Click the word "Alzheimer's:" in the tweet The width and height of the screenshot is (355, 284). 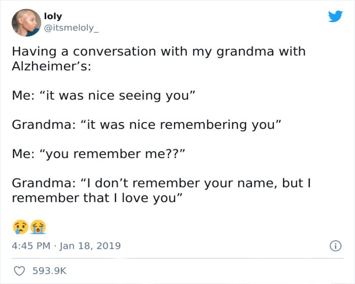pyautogui.click(x=51, y=66)
